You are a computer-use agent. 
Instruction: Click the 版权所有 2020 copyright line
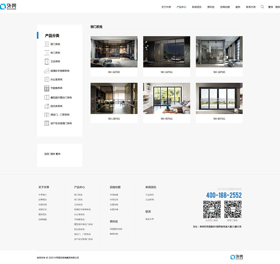click(x=58, y=257)
